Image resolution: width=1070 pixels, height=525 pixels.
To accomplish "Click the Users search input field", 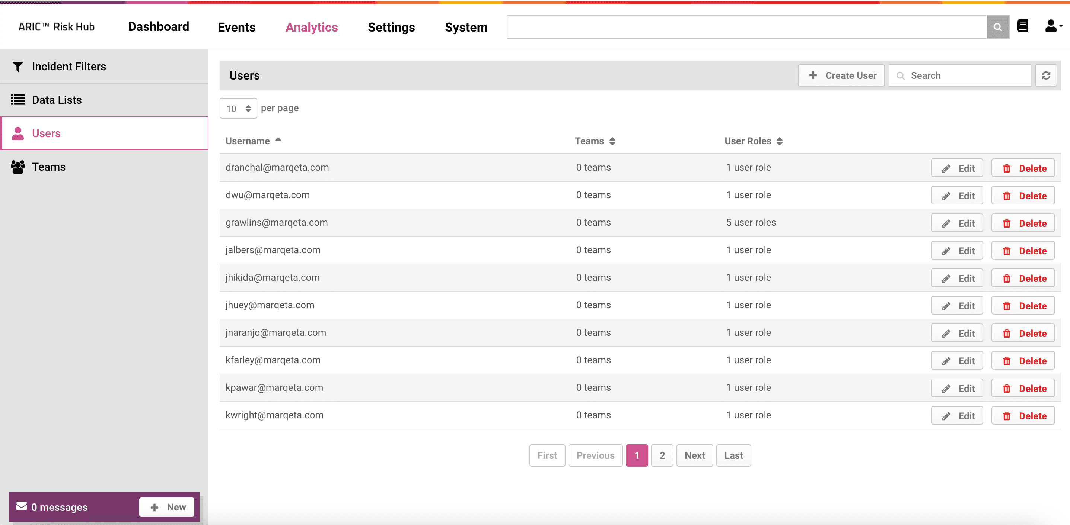I will [x=959, y=75].
